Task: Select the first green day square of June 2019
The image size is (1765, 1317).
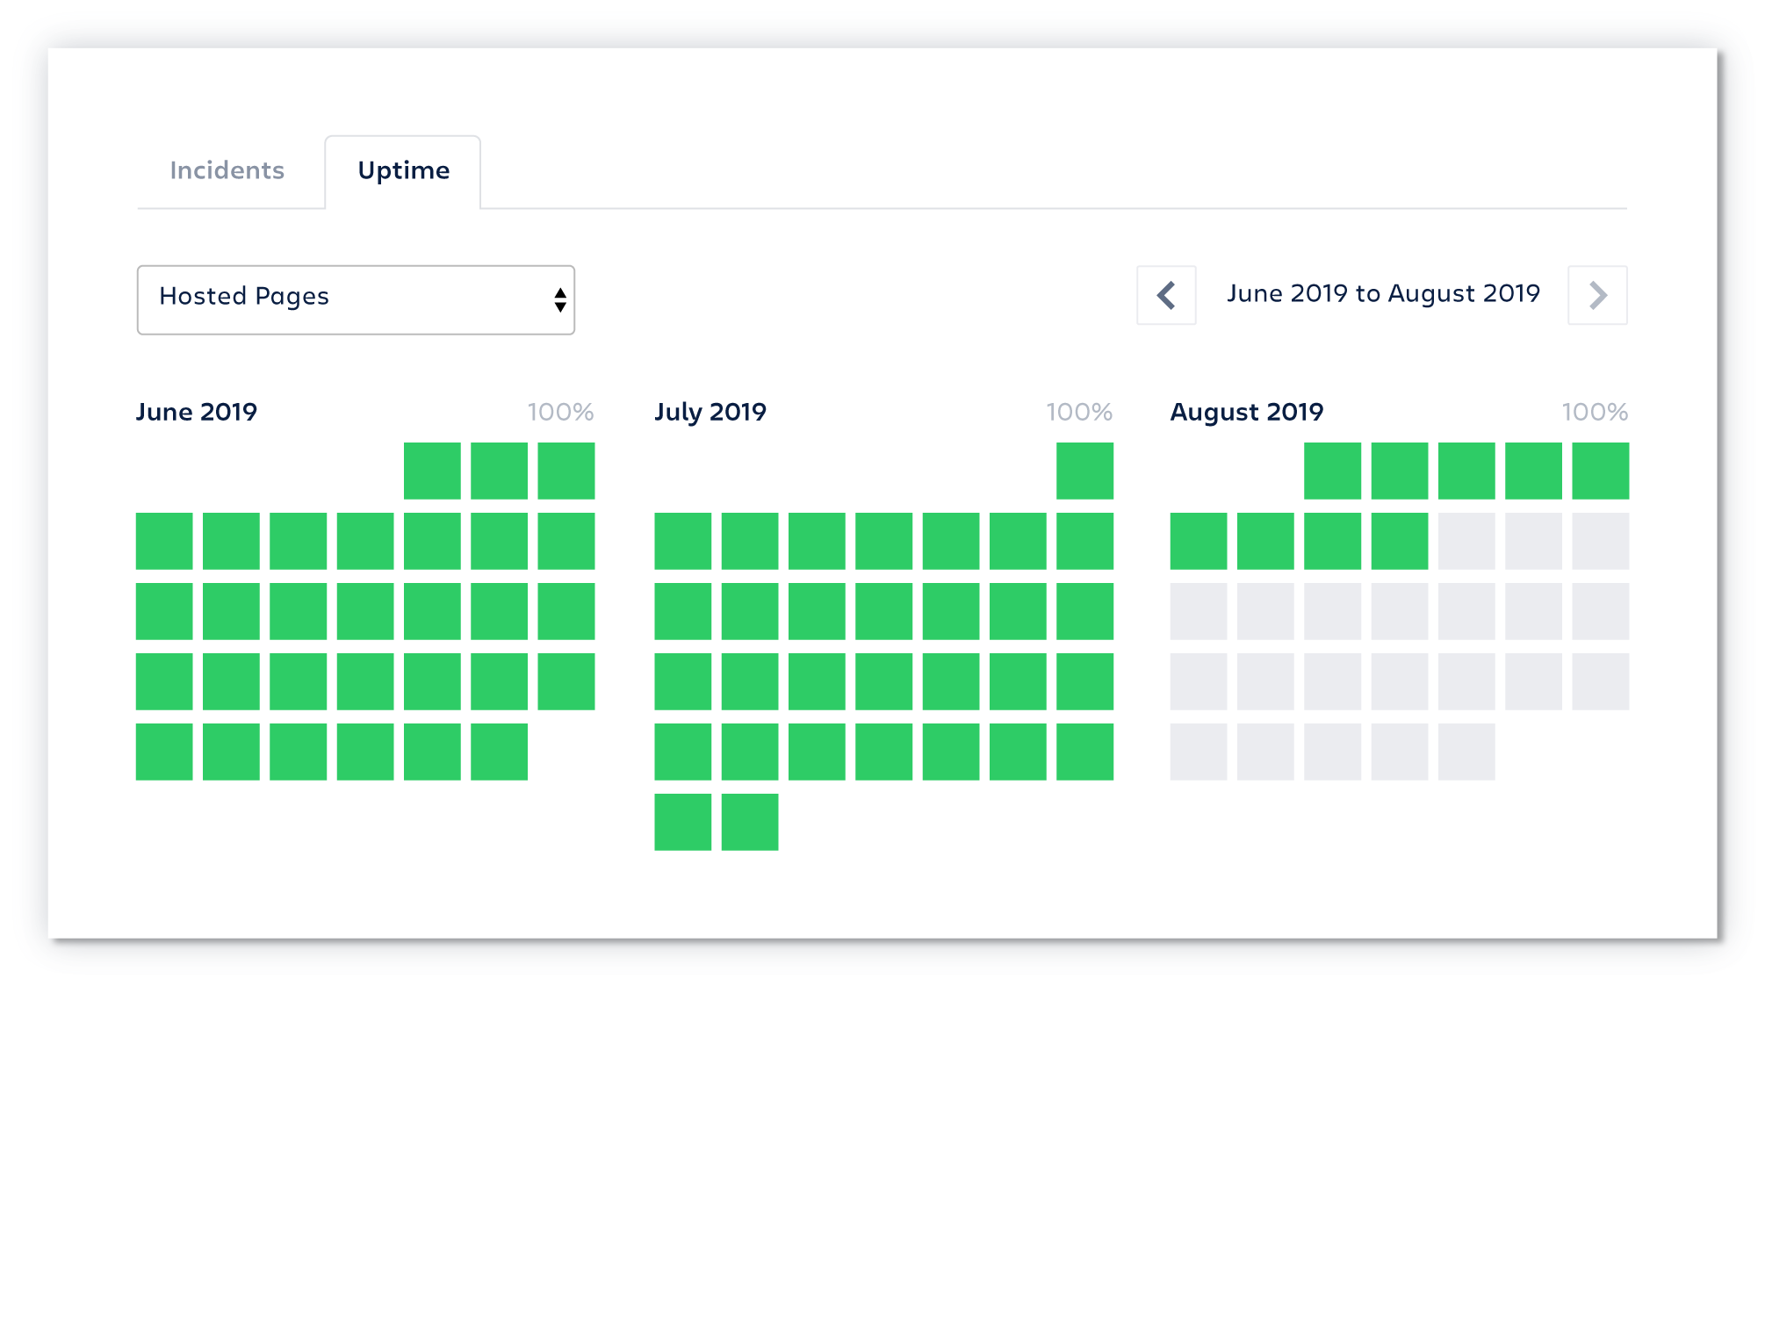Action: (x=432, y=471)
